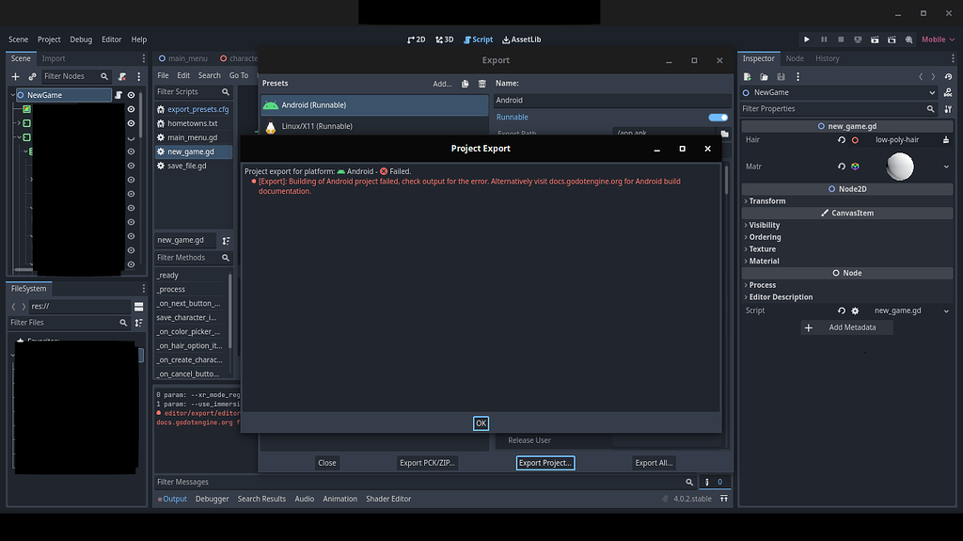Duplicate the selected export preset
This screenshot has width=963, height=541.
click(465, 84)
